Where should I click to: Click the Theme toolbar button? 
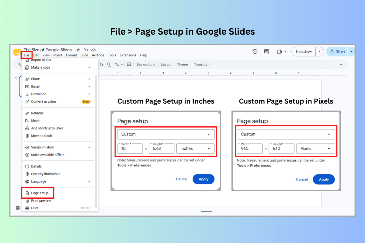(182, 64)
